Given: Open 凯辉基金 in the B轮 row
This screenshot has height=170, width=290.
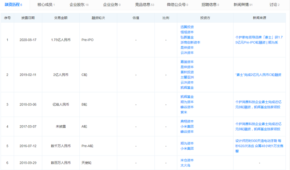Looking at the screenshot, I should pyautogui.click(x=187, y=97).
